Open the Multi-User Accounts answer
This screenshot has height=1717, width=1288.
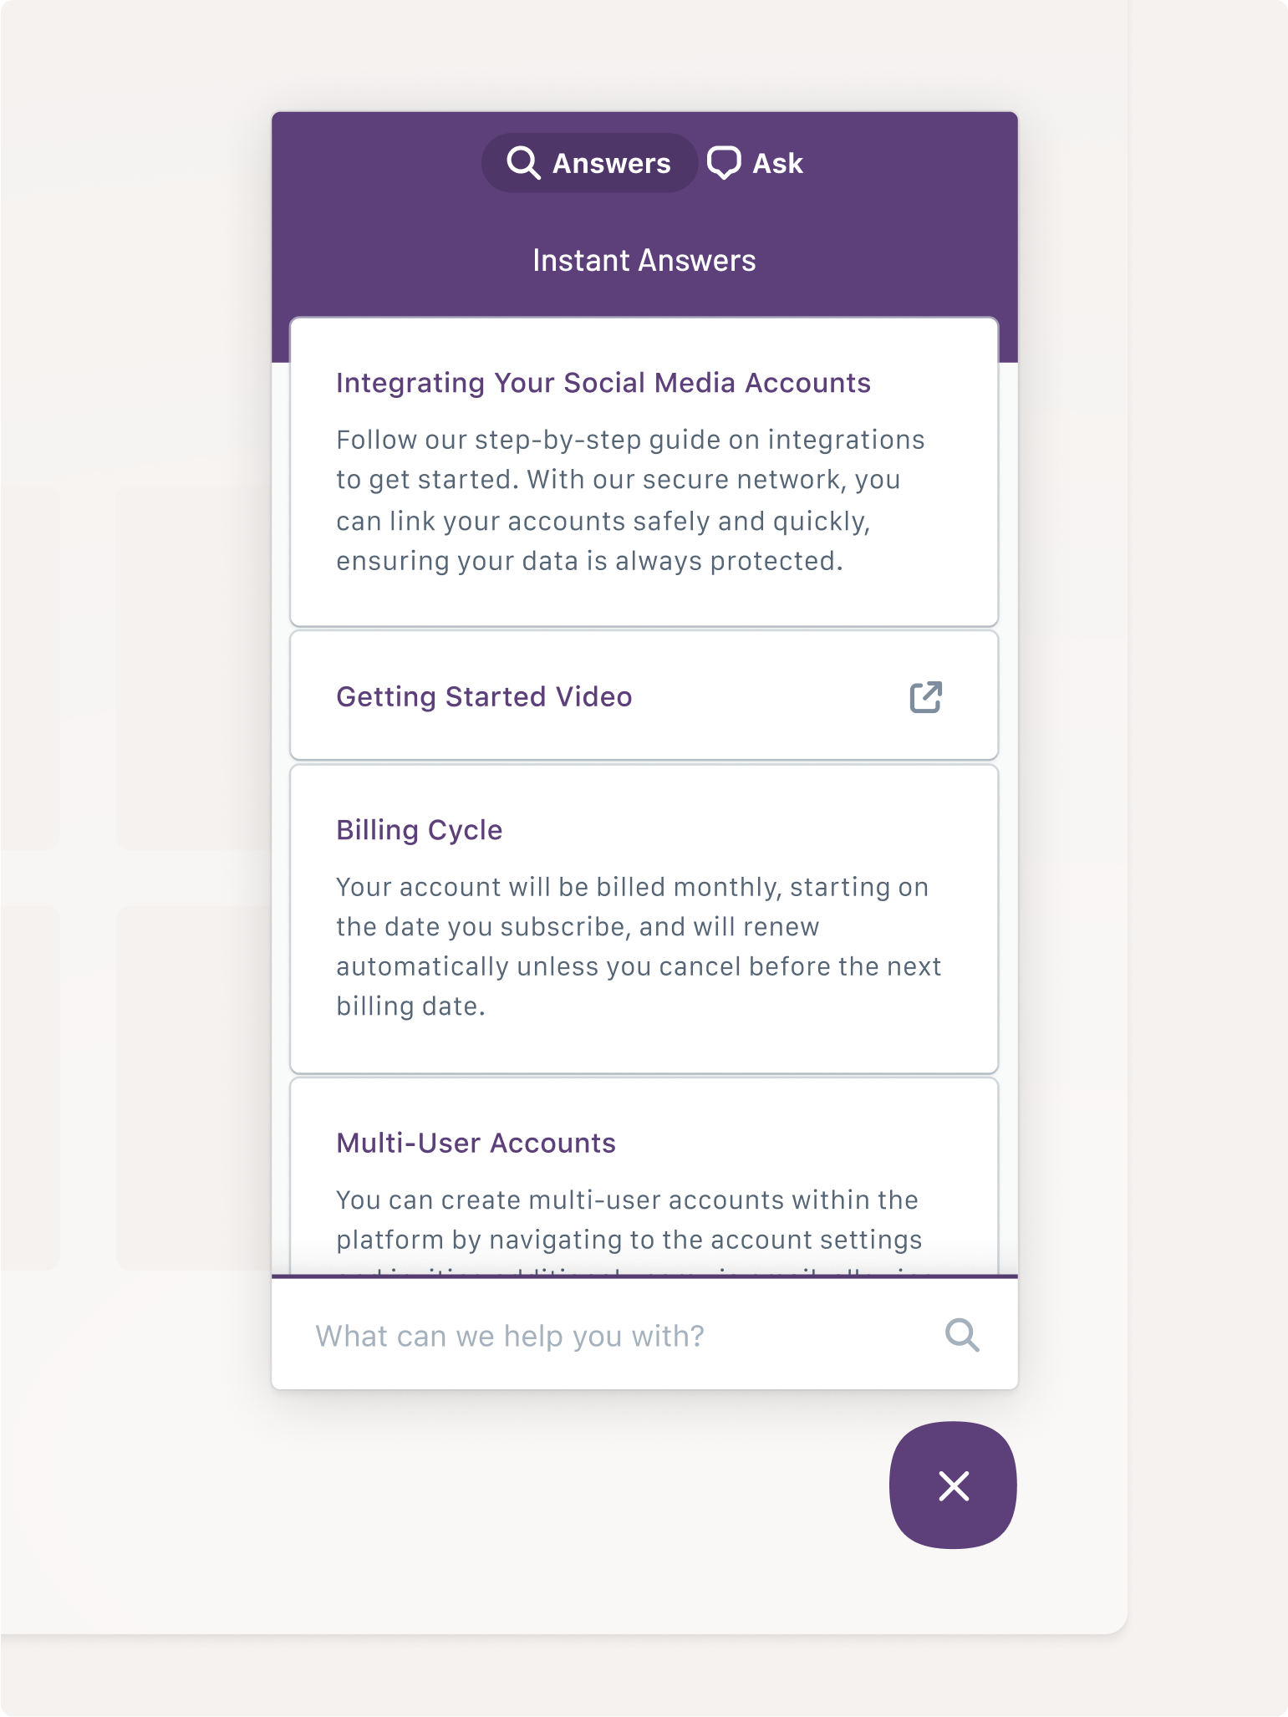(476, 1143)
